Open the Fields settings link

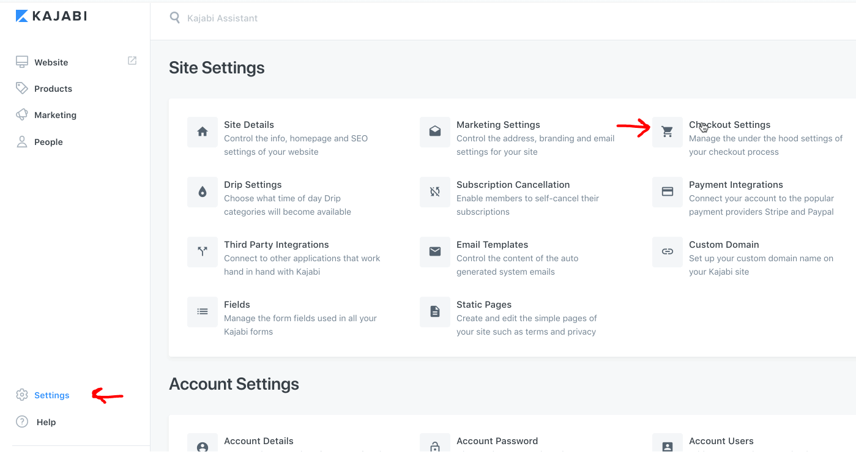coord(237,305)
